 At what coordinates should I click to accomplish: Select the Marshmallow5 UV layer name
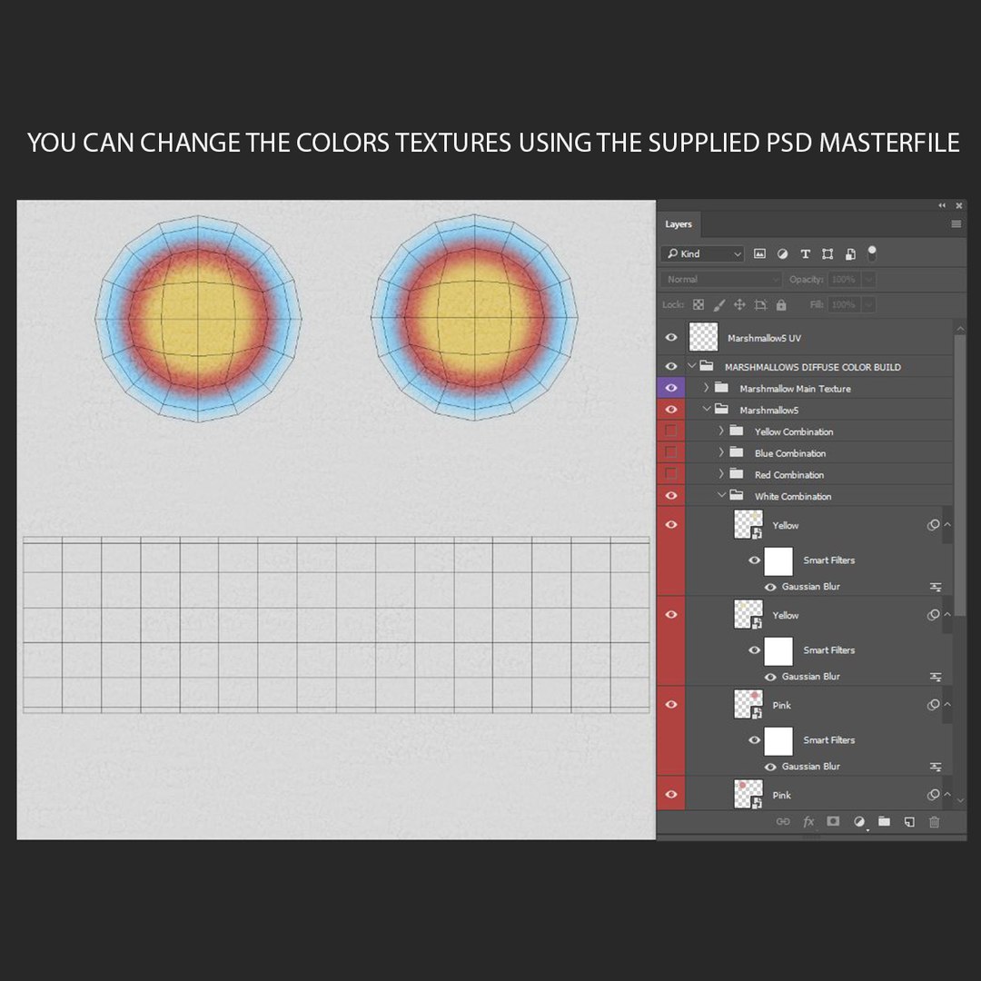(764, 338)
